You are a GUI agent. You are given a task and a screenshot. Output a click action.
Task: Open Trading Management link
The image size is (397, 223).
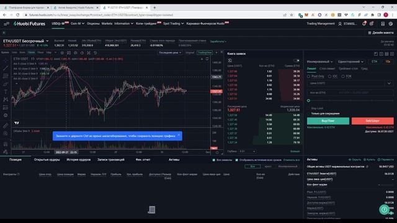coord(321,24)
